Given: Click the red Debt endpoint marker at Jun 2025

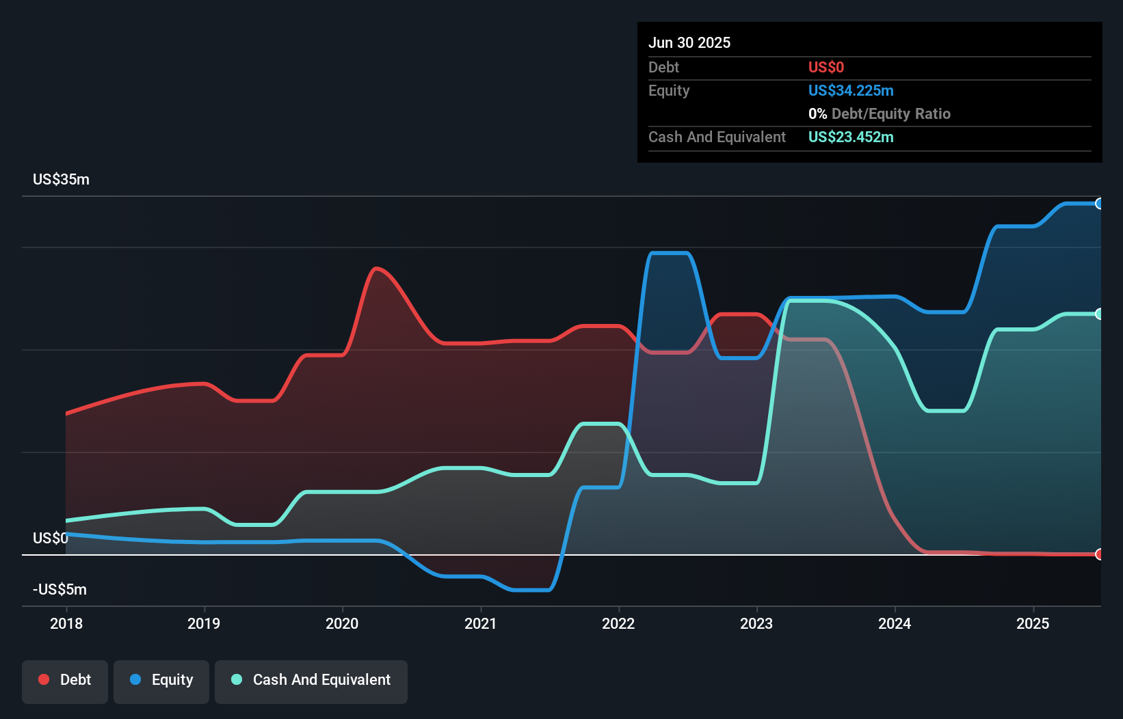Looking at the screenshot, I should click(1099, 554).
